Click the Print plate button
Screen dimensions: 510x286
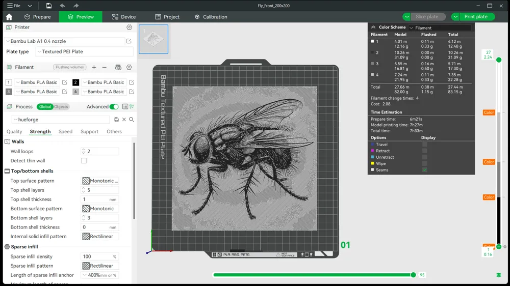point(477,17)
